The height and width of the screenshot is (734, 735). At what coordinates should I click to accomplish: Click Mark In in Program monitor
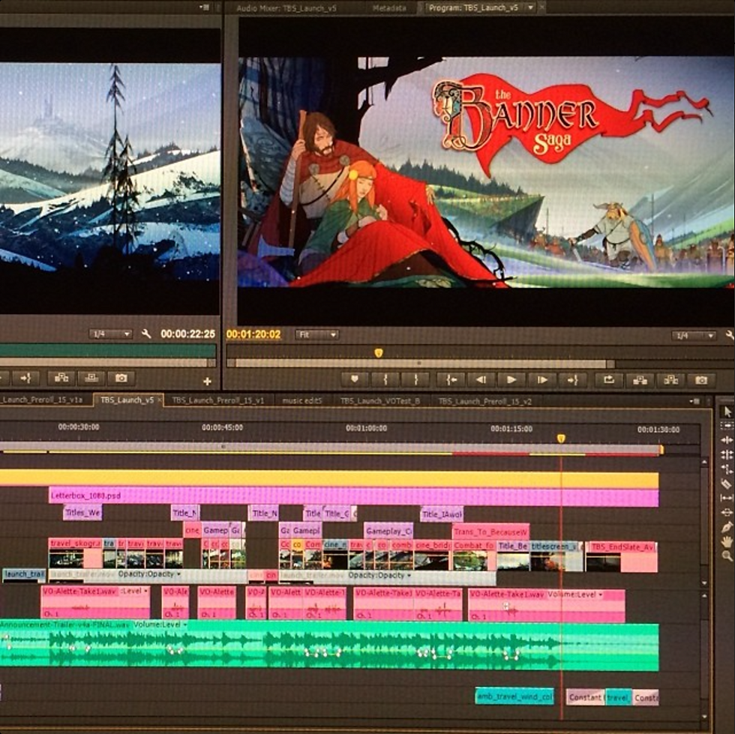coord(385,379)
